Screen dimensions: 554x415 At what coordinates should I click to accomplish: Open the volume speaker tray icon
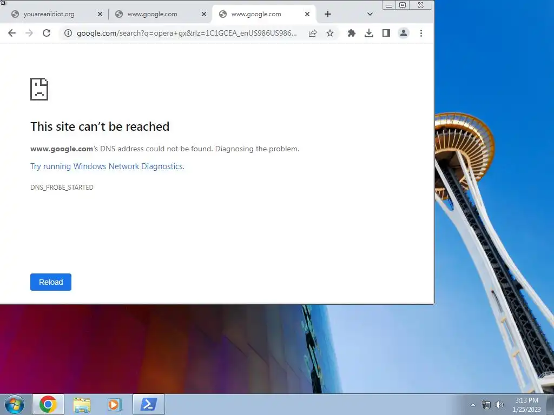499,405
